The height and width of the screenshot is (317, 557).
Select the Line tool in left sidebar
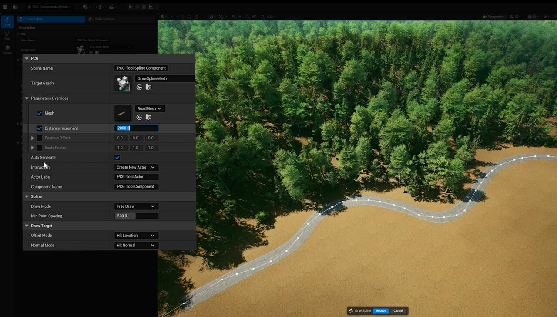(7, 21)
